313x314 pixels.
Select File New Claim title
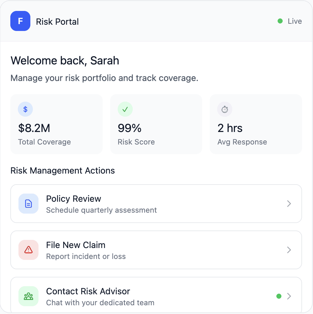click(x=75, y=245)
